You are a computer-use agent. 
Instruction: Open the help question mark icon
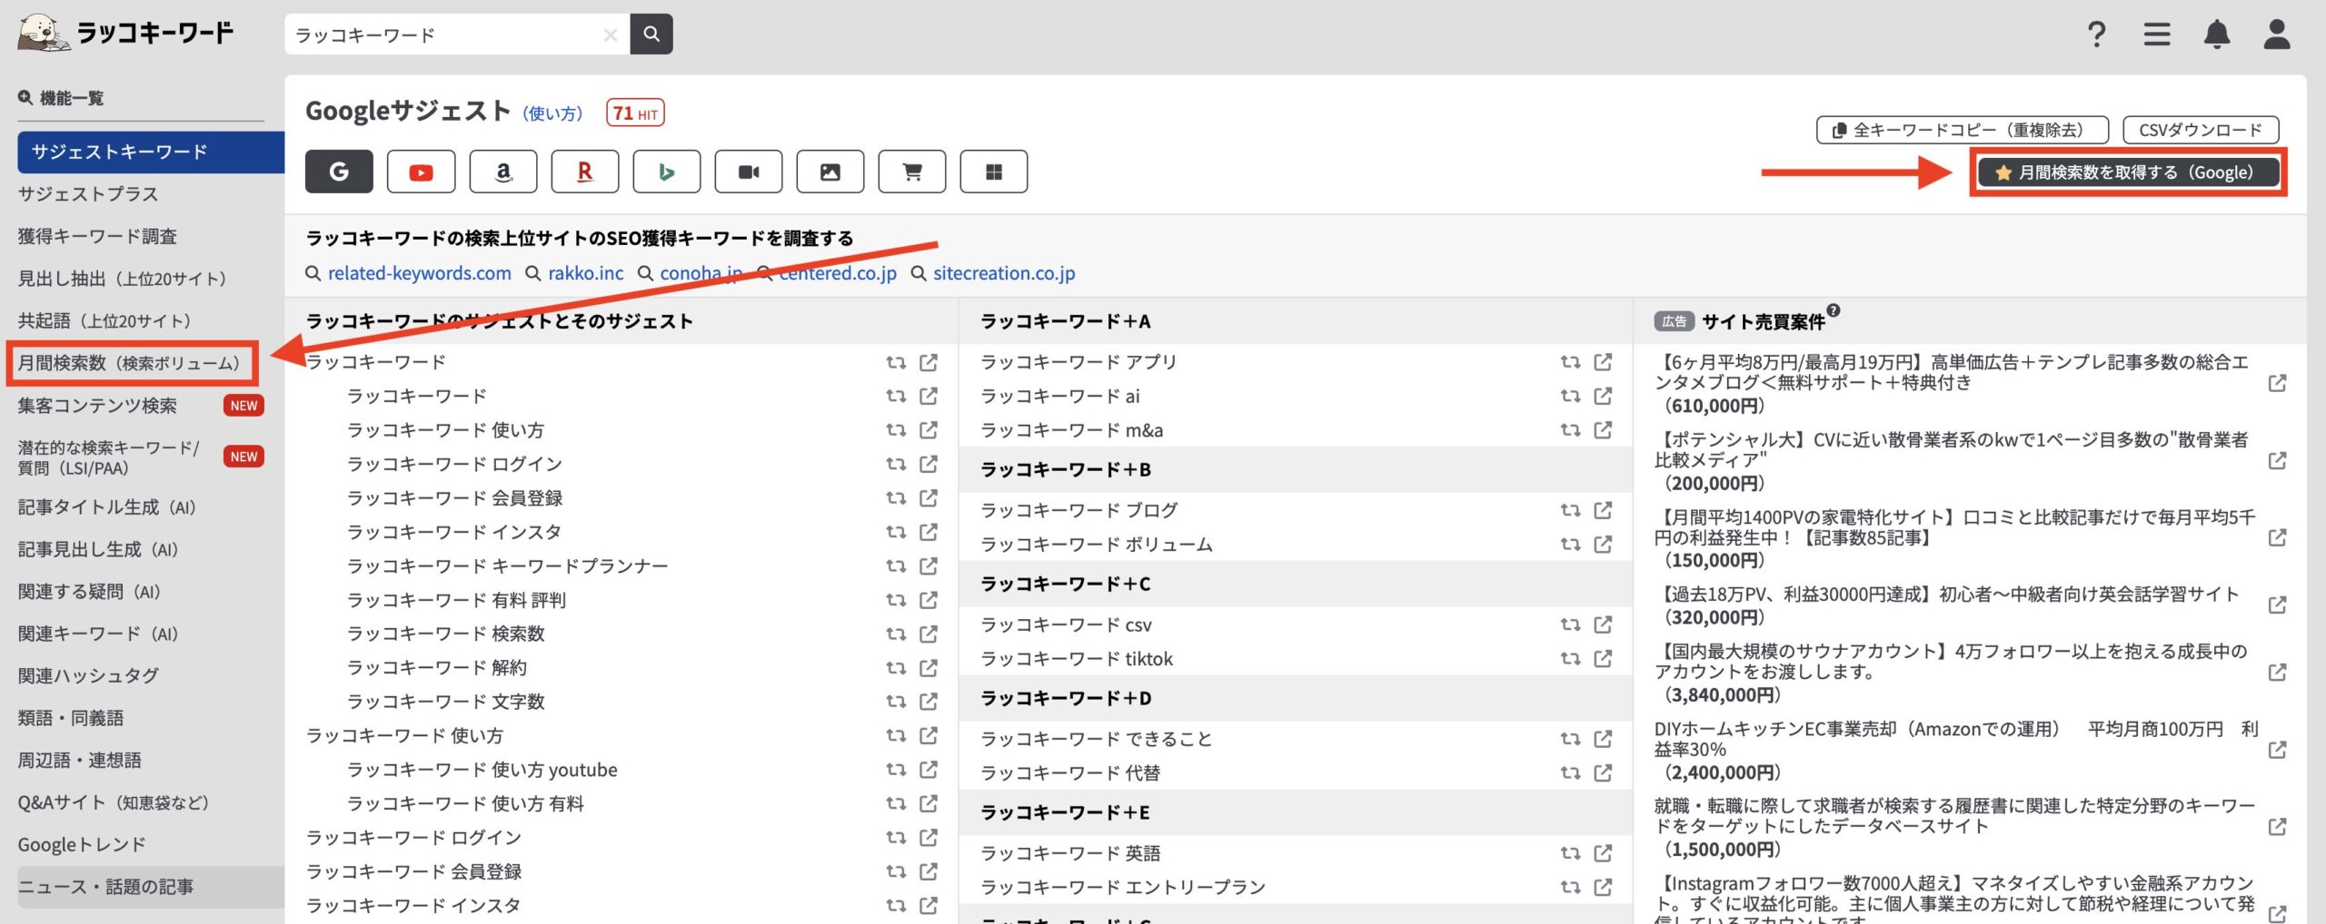pyautogui.click(x=2096, y=34)
